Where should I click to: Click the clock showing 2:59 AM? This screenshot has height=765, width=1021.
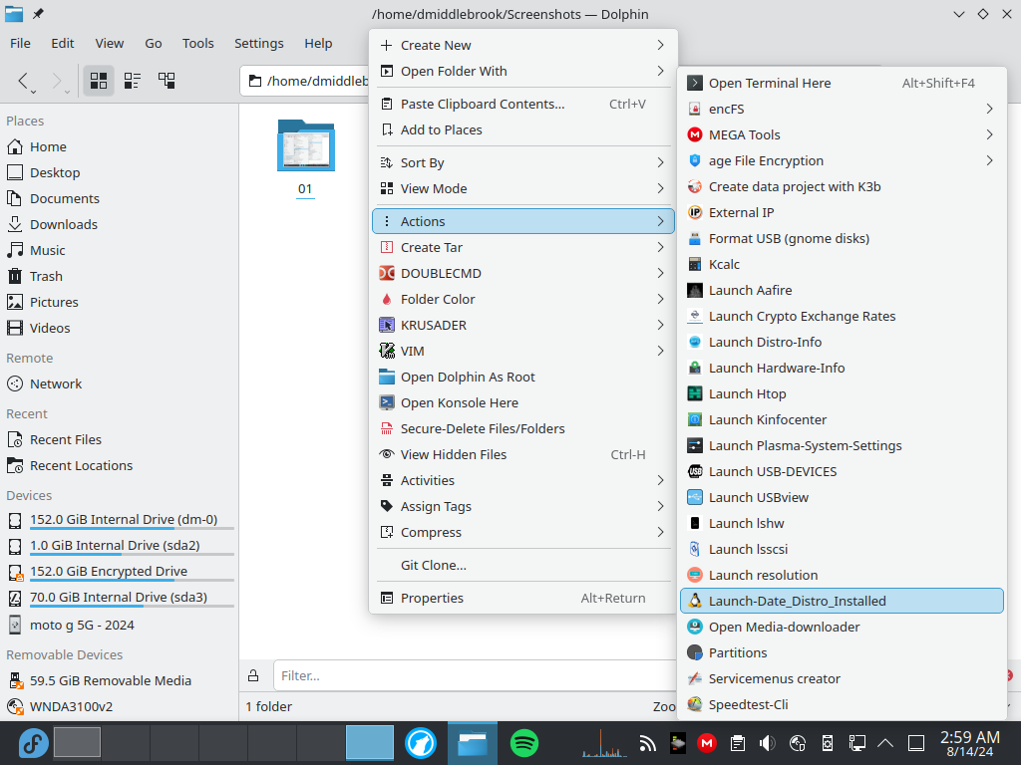[x=969, y=743]
